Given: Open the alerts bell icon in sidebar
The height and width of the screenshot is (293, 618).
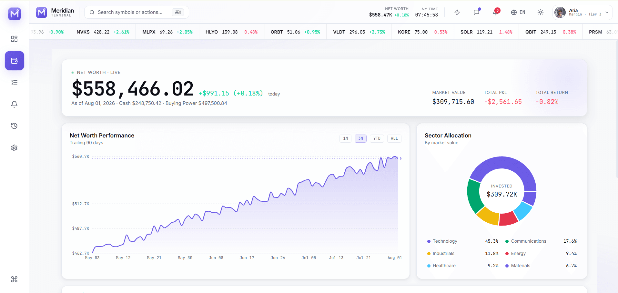Looking at the screenshot, I should pyautogui.click(x=14, y=104).
